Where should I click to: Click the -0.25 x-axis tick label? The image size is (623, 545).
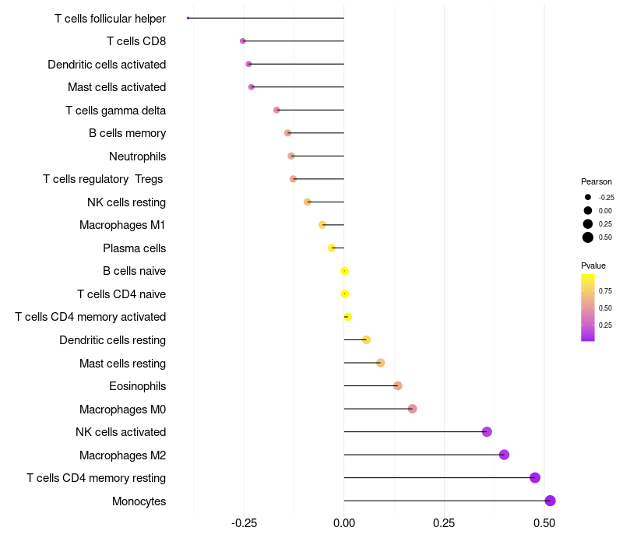coord(243,522)
